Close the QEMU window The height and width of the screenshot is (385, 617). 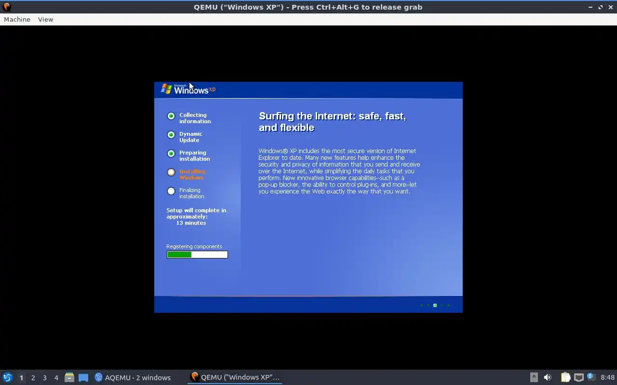(x=611, y=7)
